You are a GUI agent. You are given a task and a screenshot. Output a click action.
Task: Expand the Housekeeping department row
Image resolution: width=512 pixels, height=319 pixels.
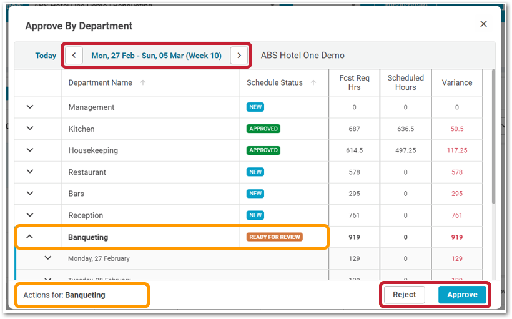pos(30,150)
